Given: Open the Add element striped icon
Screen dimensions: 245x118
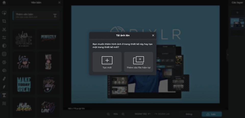Looking at the screenshot, I should click(x=4, y=103).
